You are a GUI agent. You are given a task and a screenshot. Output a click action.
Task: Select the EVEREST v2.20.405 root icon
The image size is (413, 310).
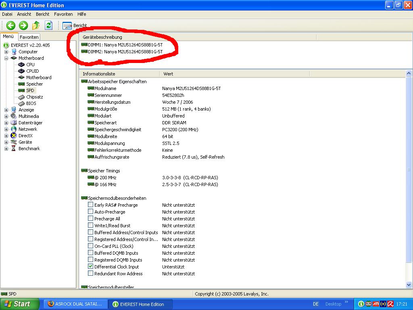tap(6, 45)
